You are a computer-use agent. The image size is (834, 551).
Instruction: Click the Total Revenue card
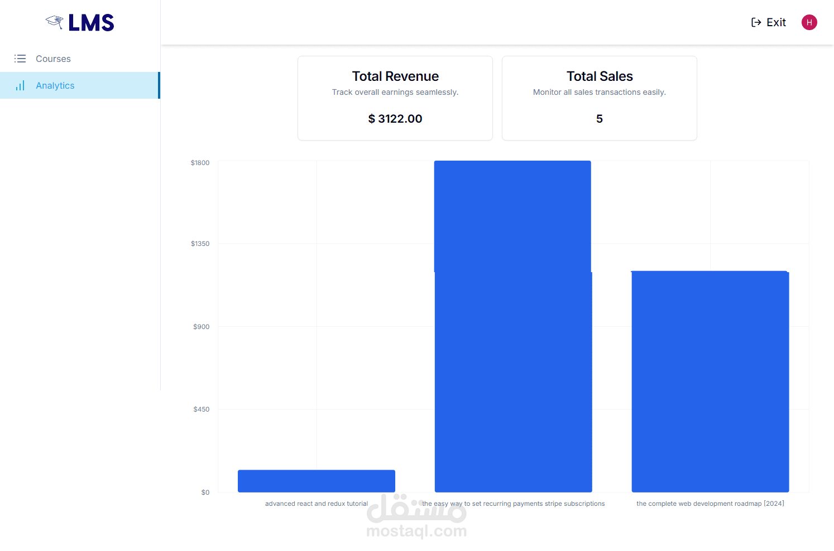[x=395, y=98]
